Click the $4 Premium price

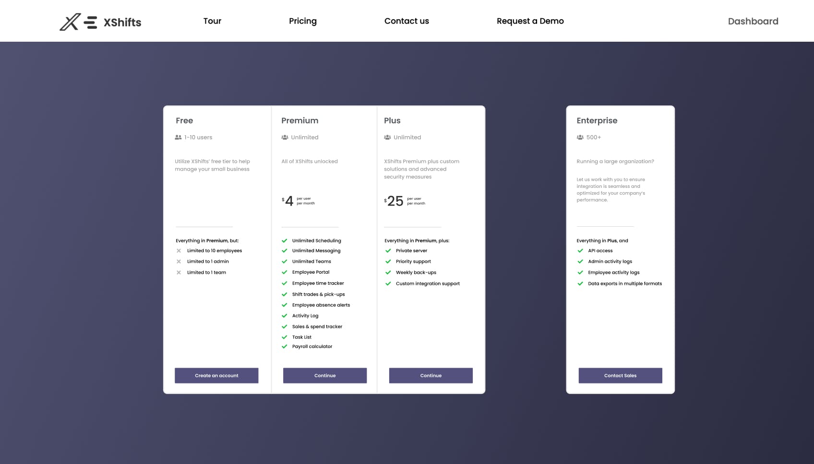click(x=287, y=201)
